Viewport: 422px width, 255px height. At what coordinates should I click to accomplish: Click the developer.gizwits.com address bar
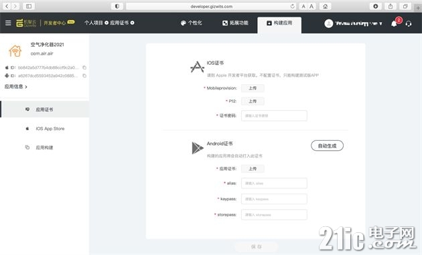click(211, 6)
